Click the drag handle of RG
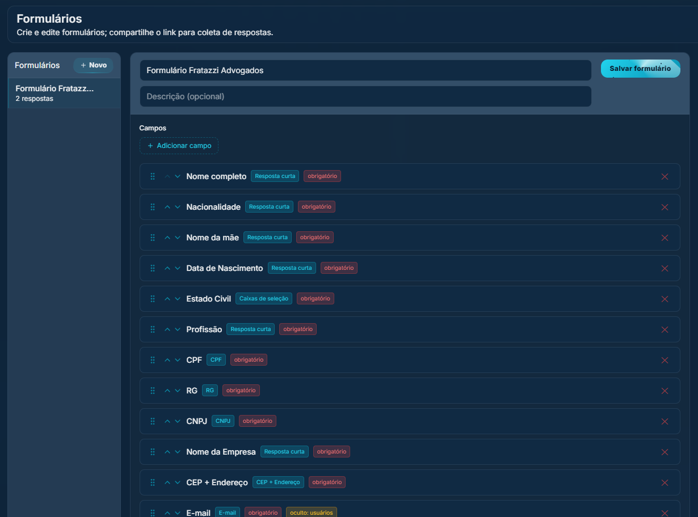Viewport: 698px width, 517px height. coord(153,391)
